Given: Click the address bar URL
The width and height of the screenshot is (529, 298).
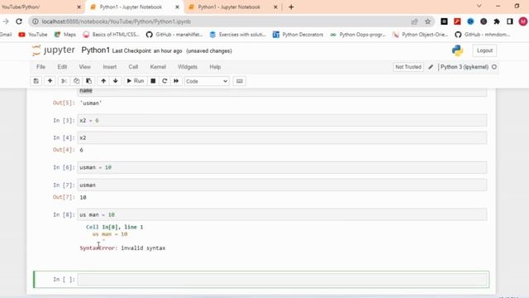Looking at the screenshot, I should [116, 22].
